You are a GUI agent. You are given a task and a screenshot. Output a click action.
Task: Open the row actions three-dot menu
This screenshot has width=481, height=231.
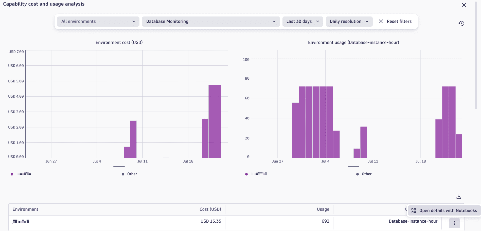pyautogui.click(x=454, y=223)
